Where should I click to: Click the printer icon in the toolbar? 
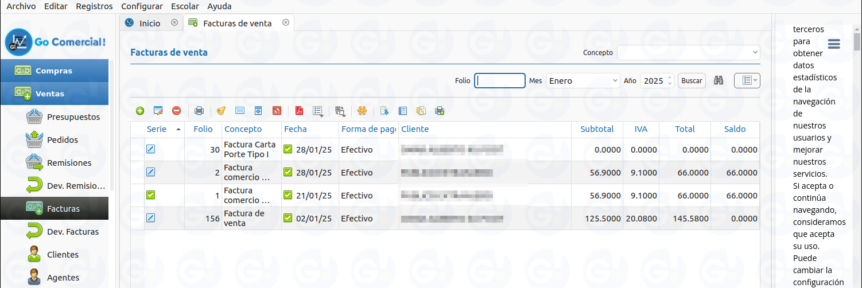[199, 111]
